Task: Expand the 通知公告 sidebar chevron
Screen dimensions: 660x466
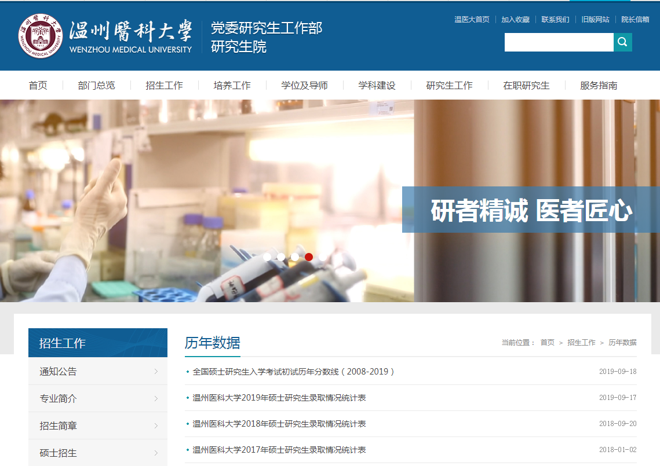Action: (x=156, y=372)
